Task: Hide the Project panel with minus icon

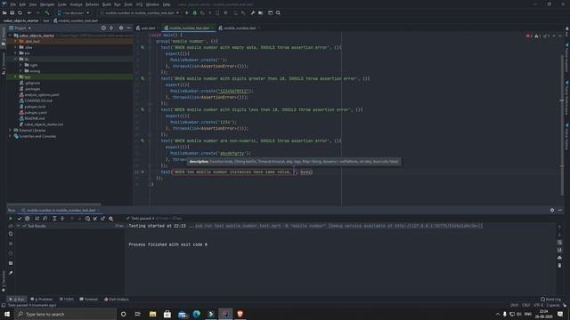Action: [x=128, y=28]
